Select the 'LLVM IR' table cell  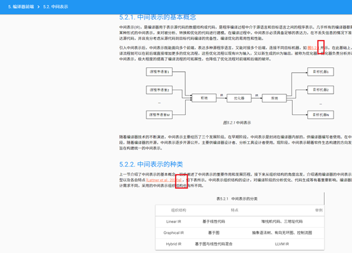coord(282,244)
